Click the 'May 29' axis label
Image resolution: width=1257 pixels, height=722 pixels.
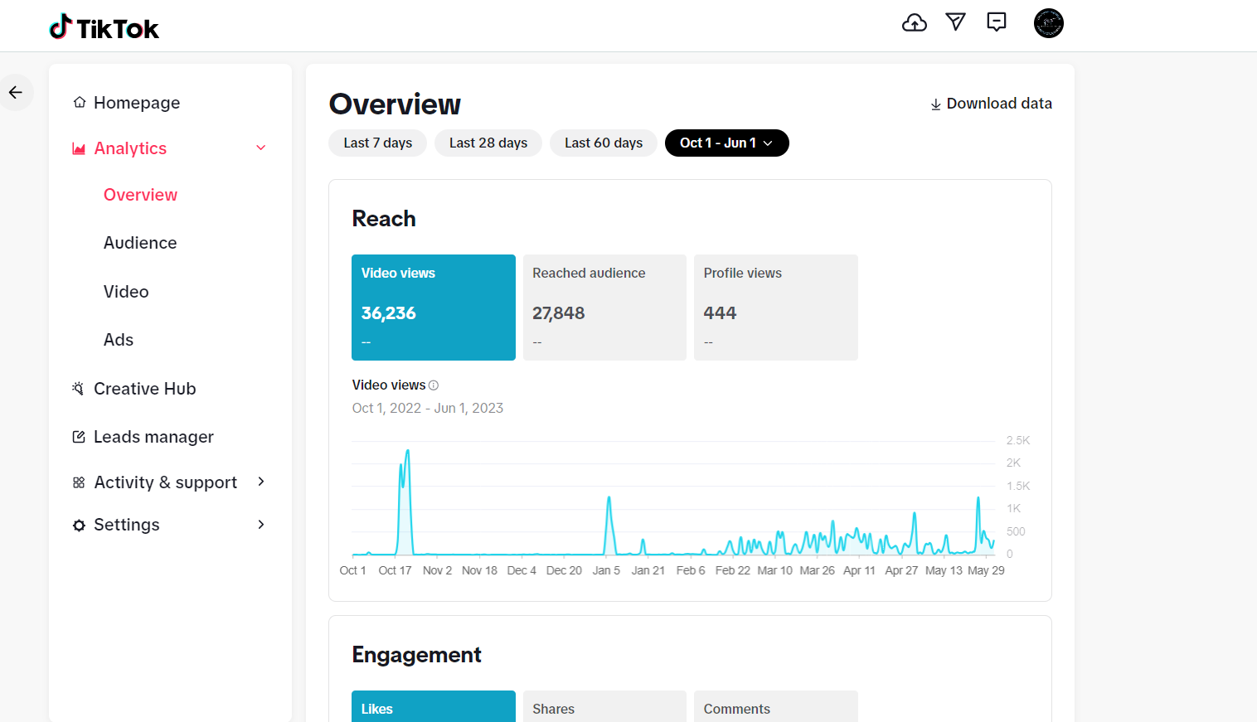pyautogui.click(x=986, y=570)
